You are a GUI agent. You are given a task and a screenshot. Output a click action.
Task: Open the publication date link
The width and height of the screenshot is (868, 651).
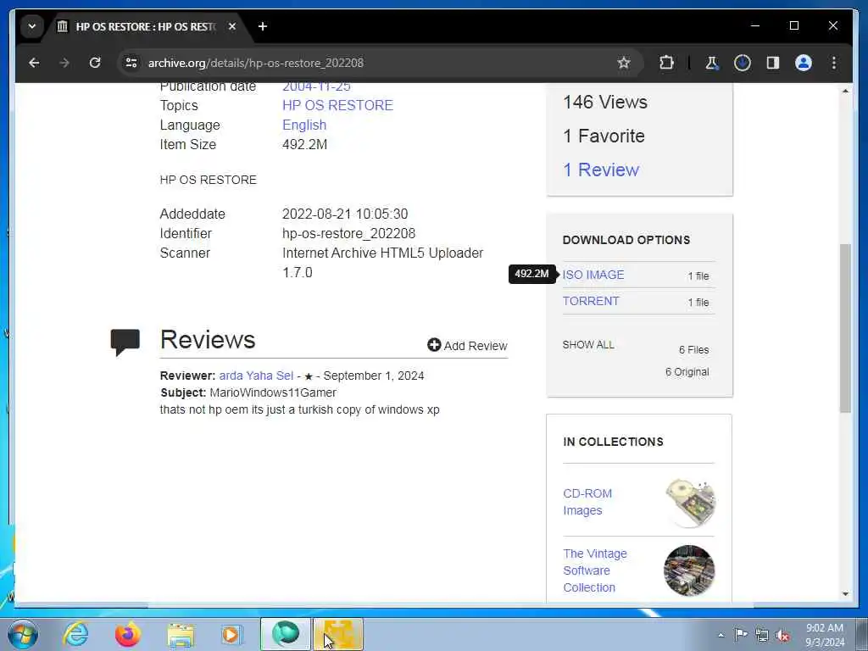316,86
